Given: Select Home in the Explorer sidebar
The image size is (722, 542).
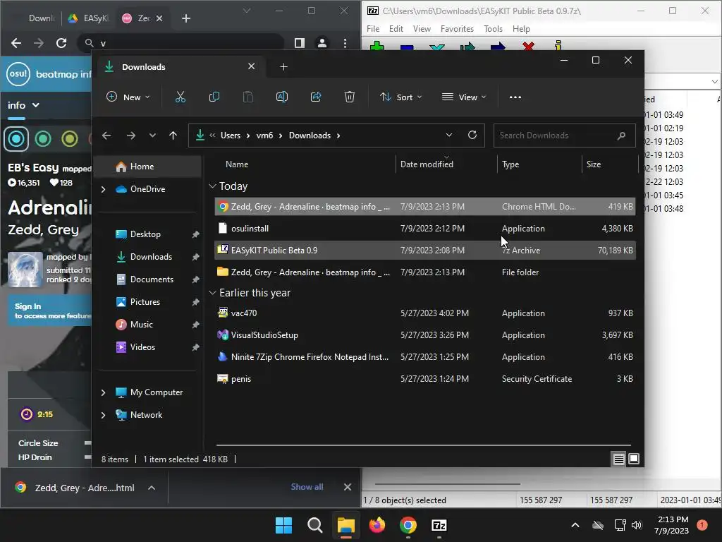Looking at the screenshot, I should click(148, 167).
